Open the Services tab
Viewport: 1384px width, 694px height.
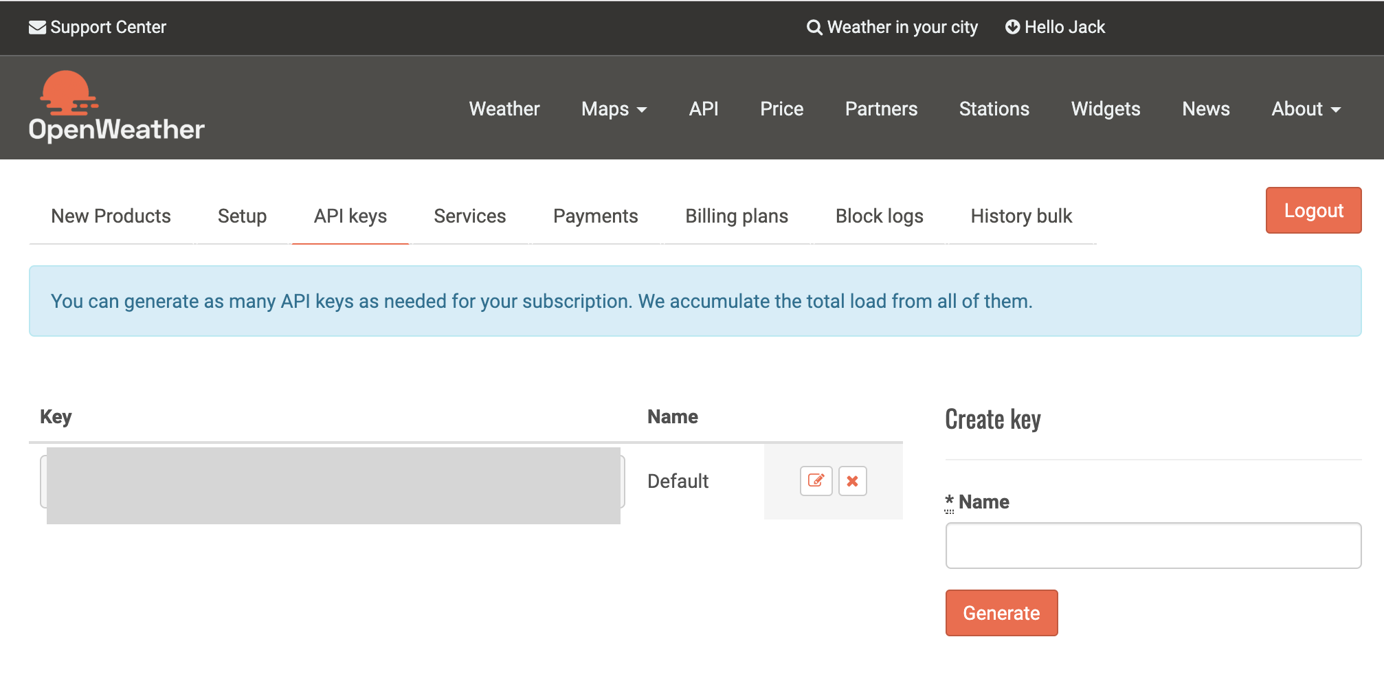(470, 216)
